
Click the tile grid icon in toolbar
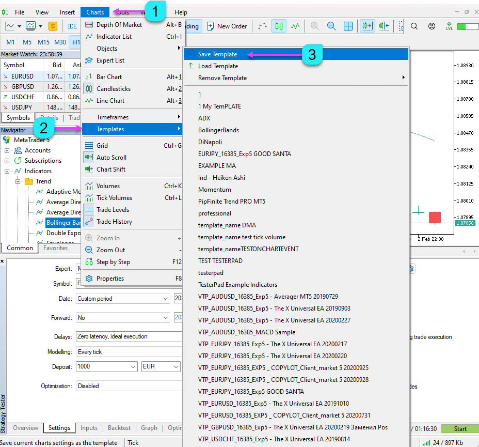click(x=348, y=26)
